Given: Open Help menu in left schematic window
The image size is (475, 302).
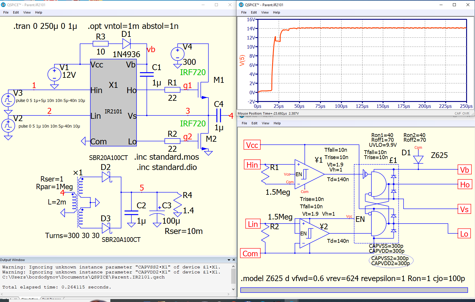Looking at the screenshot, I should coord(39,12).
